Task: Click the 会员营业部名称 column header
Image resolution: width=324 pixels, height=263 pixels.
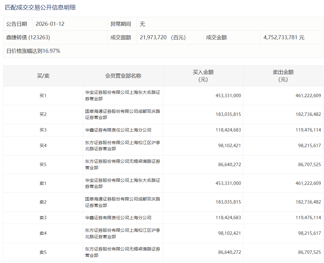Action: (x=123, y=76)
